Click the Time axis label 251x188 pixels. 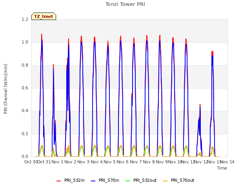pyautogui.click(x=222, y=168)
